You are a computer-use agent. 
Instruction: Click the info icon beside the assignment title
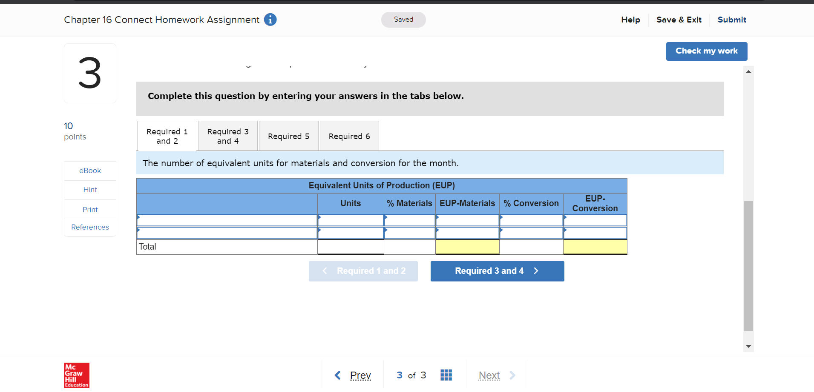270,20
